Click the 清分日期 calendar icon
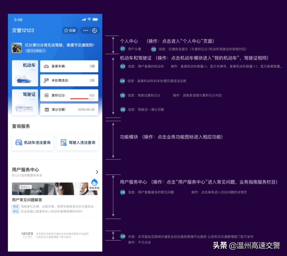 coord(47,110)
